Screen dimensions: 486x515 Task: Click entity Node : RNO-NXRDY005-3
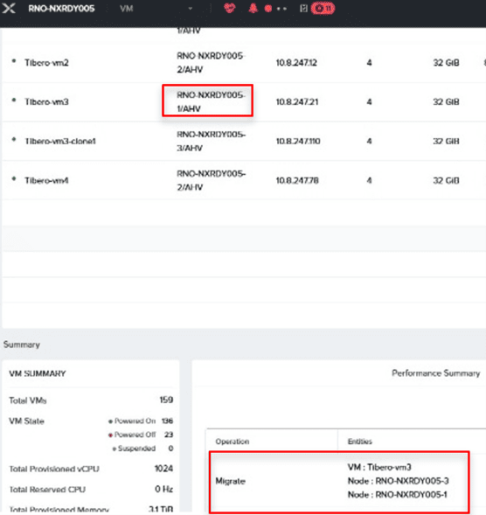pos(398,481)
